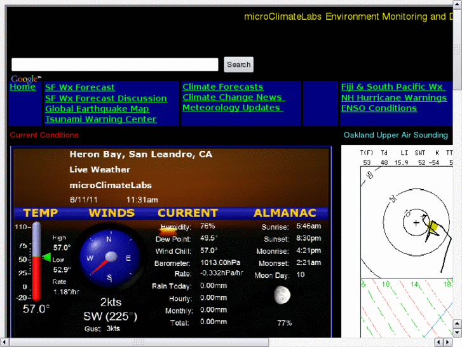Click the Dew Point value 49.5°
462x347 pixels.
tap(208, 238)
